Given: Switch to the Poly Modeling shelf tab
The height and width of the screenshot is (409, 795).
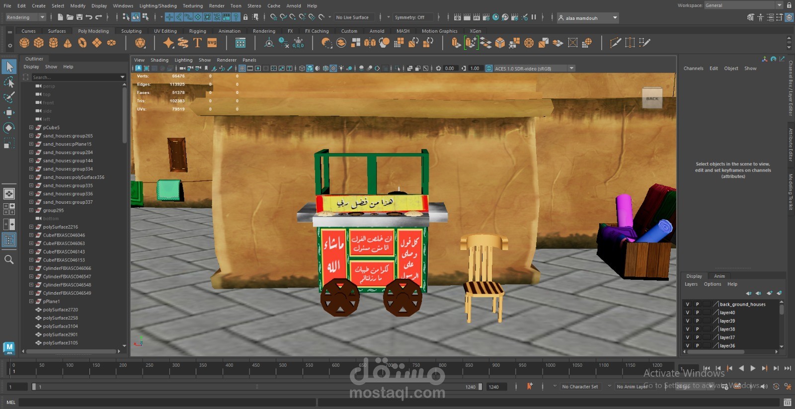Looking at the screenshot, I should [x=93, y=31].
